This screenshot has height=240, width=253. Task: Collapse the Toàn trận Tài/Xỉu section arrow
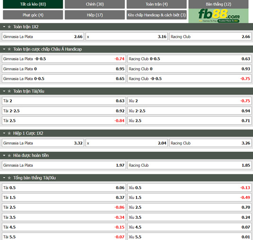coord(4,91)
